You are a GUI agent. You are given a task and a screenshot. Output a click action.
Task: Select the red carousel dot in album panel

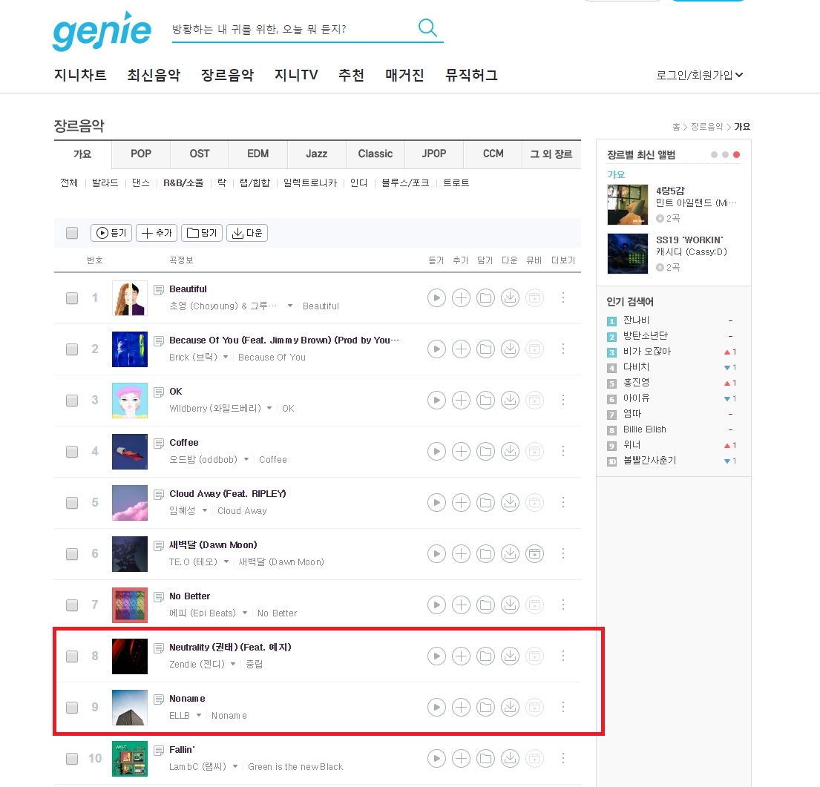736,155
